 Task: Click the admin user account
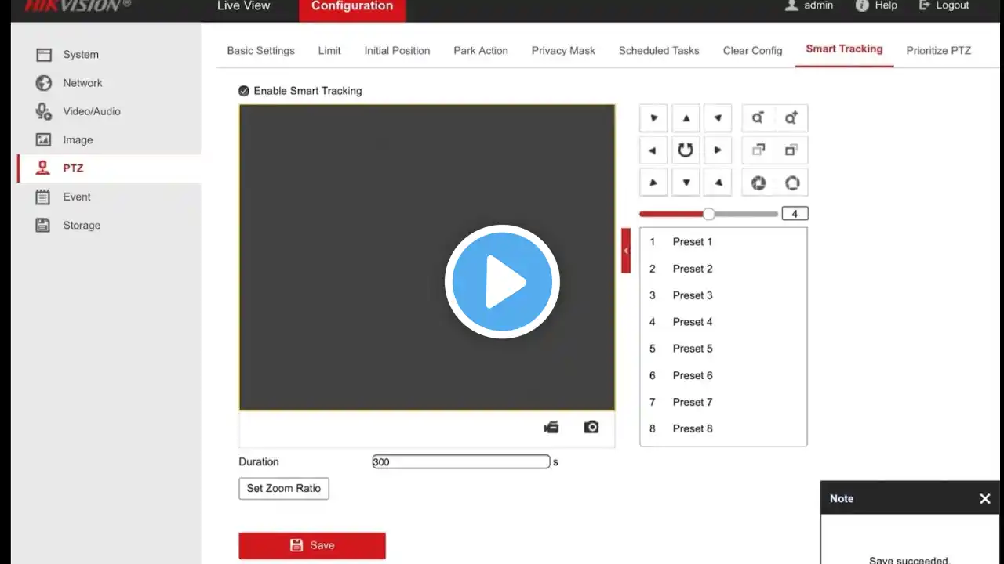point(809,5)
